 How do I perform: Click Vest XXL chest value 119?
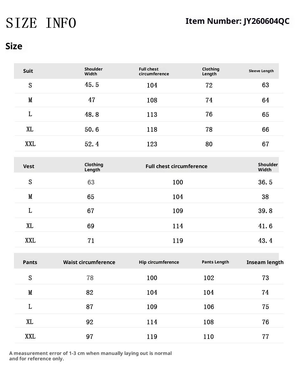[x=178, y=241]
